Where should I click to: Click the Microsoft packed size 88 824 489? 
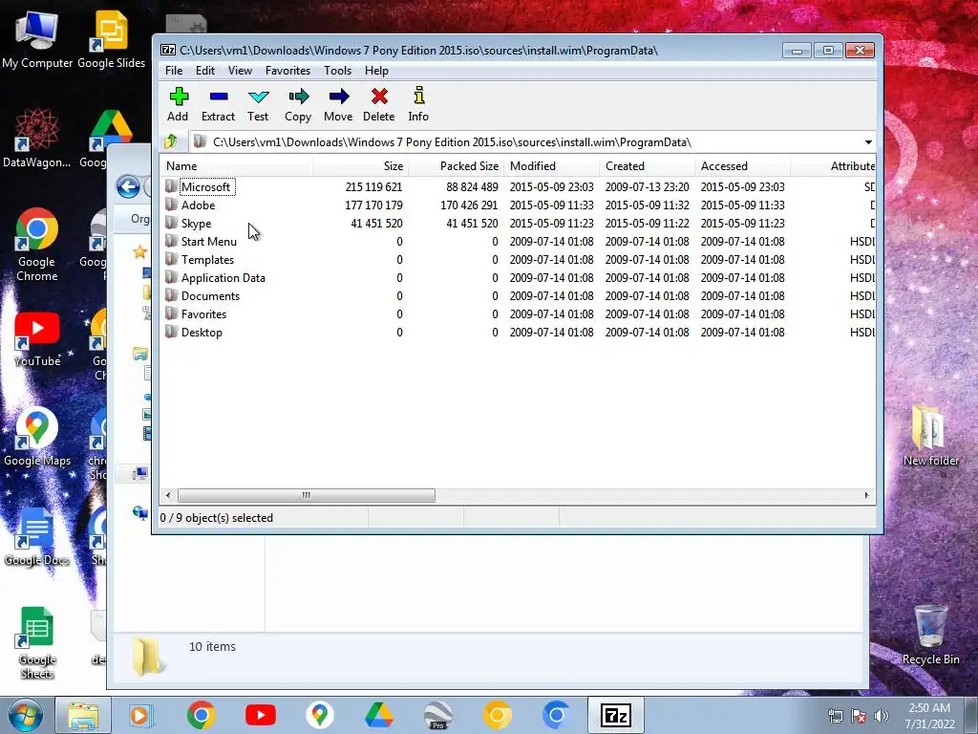(x=472, y=186)
